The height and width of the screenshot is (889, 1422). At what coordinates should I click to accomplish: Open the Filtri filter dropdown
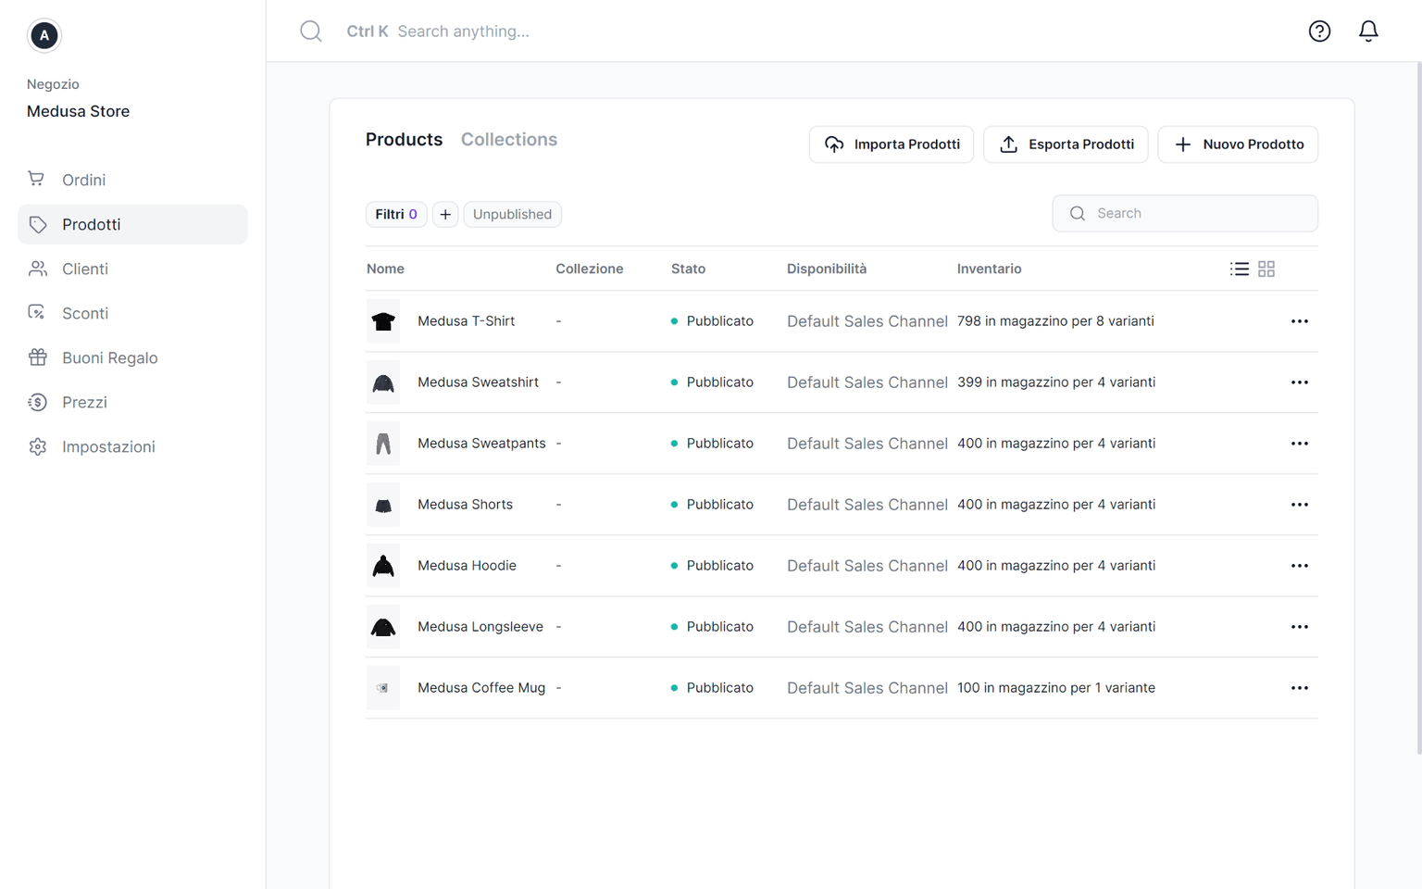(396, 214)
